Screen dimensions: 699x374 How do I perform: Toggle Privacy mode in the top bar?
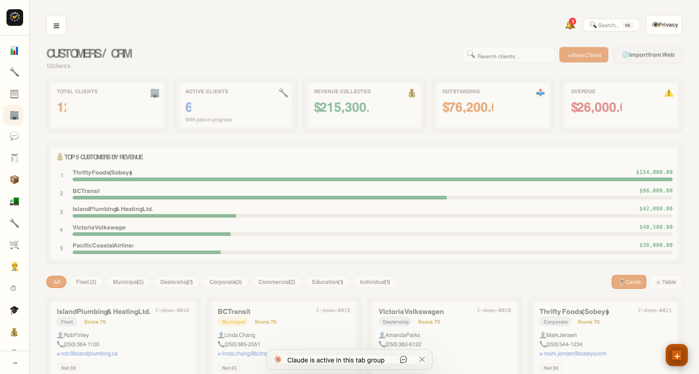pyautogui.click(x=664, y=24)
